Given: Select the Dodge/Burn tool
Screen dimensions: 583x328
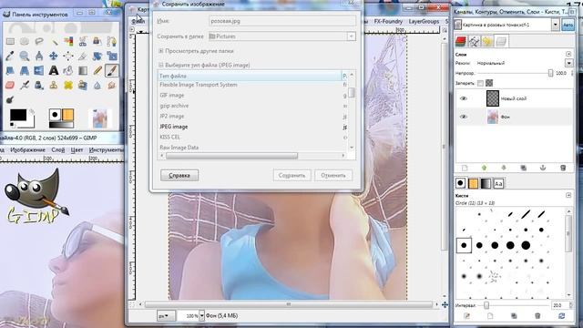Looking at the screenshot, I should point(10,99).
